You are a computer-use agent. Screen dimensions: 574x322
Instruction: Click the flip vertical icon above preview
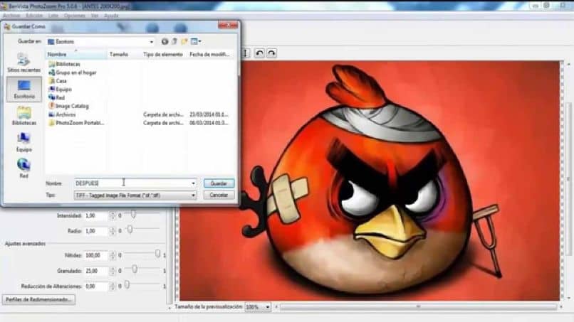[x=246, y=53]
